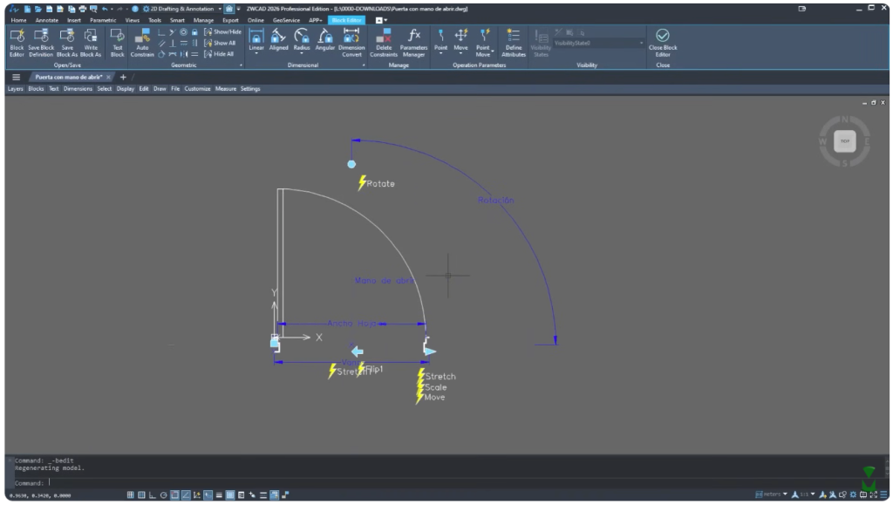This screenshot has height=505, width=893.
Task: Open the Export ribbon tab
Action: pos(230,20)
